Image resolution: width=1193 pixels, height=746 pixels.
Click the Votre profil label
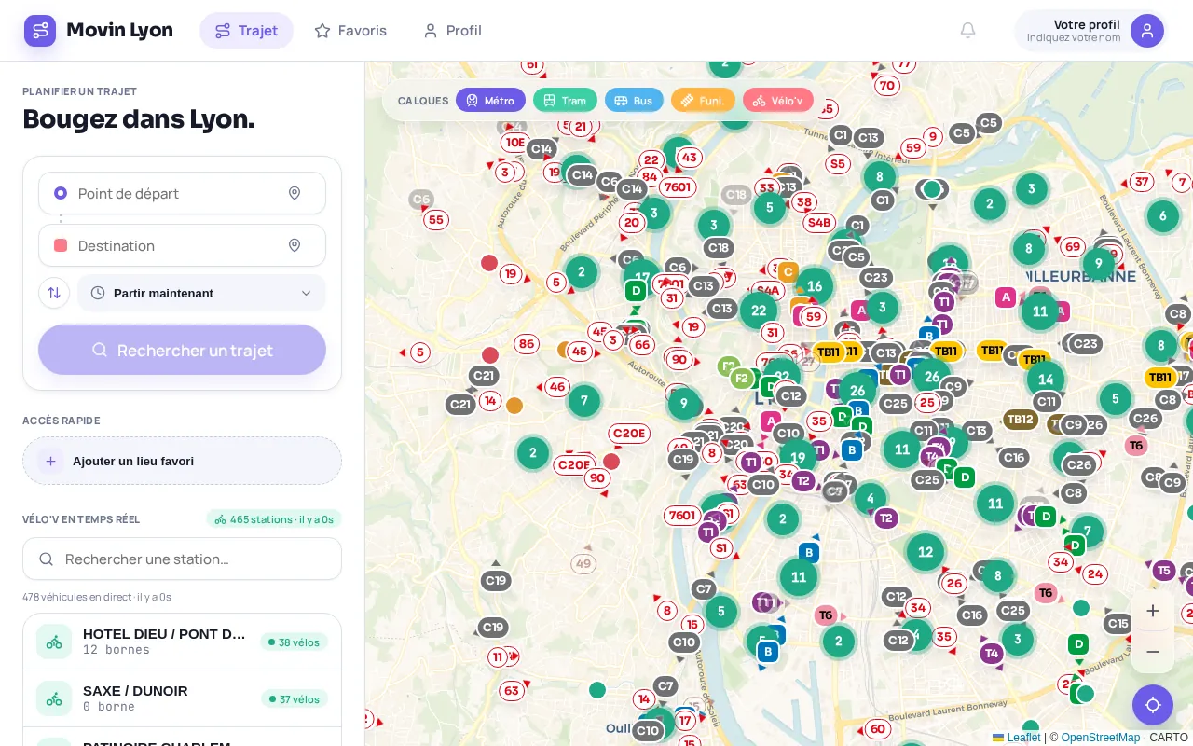point(1087,24)
